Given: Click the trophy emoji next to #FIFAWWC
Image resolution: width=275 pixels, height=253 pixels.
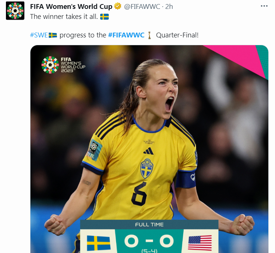Looking at the screenshot, I should point(150,35).
